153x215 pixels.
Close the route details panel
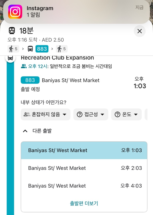pos(140,31)
